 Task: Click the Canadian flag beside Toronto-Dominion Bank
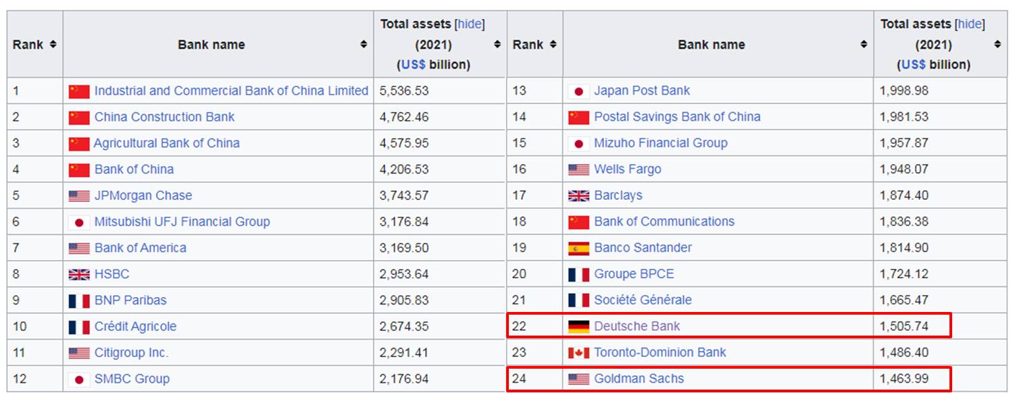[x=578, y=353]
